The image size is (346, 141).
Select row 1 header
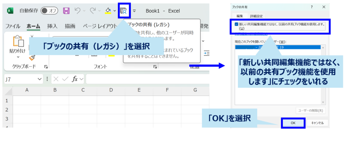[7, 101]
